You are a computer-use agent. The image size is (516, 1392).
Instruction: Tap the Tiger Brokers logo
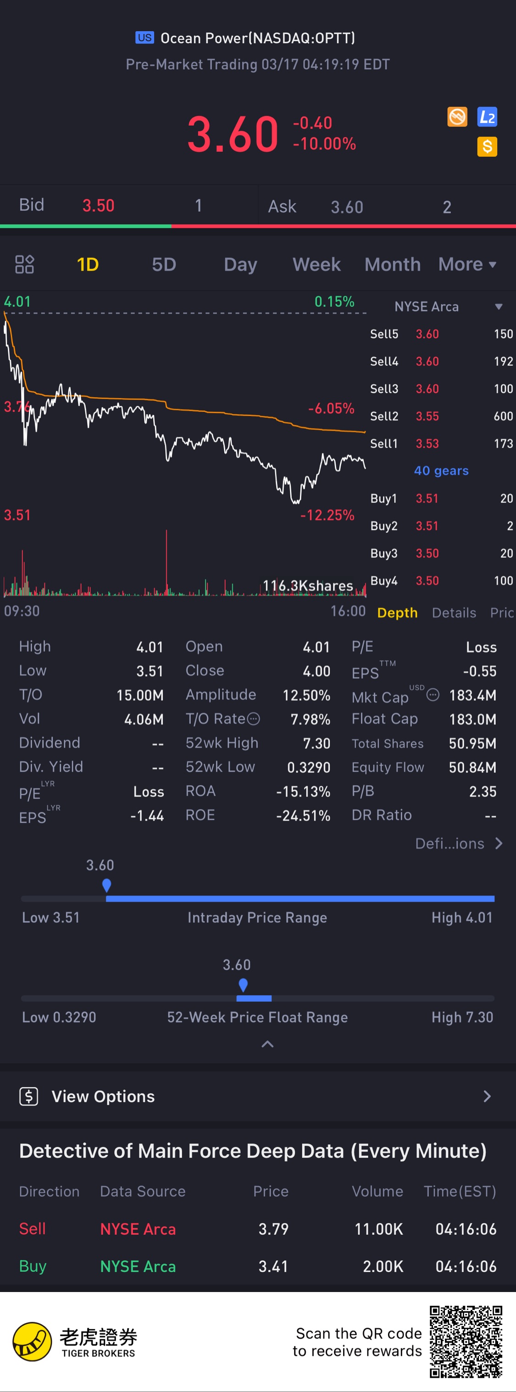74,1342
